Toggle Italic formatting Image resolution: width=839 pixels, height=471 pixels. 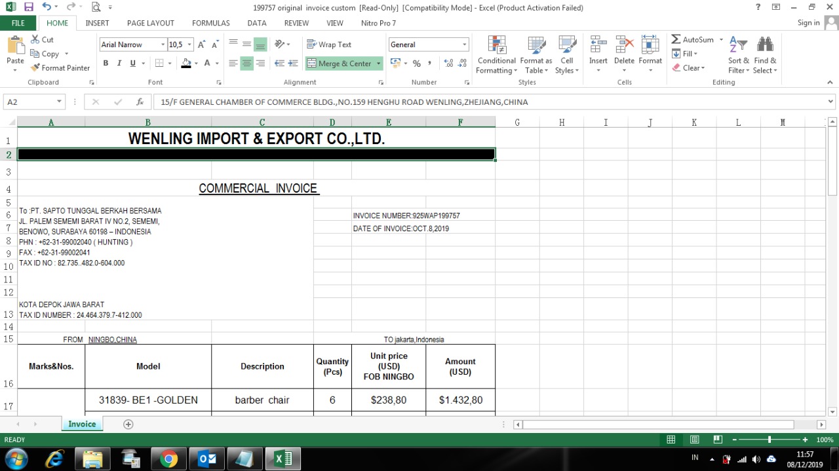point(119,64)
